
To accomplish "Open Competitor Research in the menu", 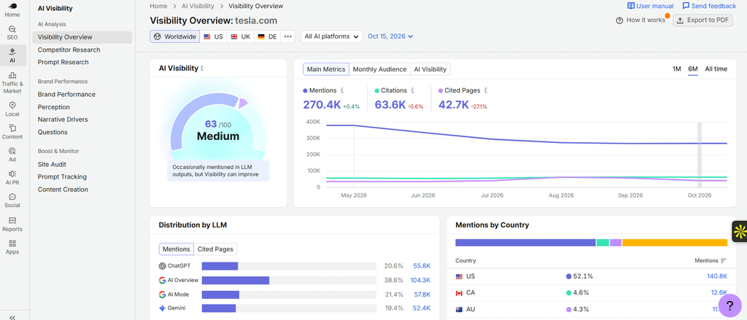I will pos(69,50).
